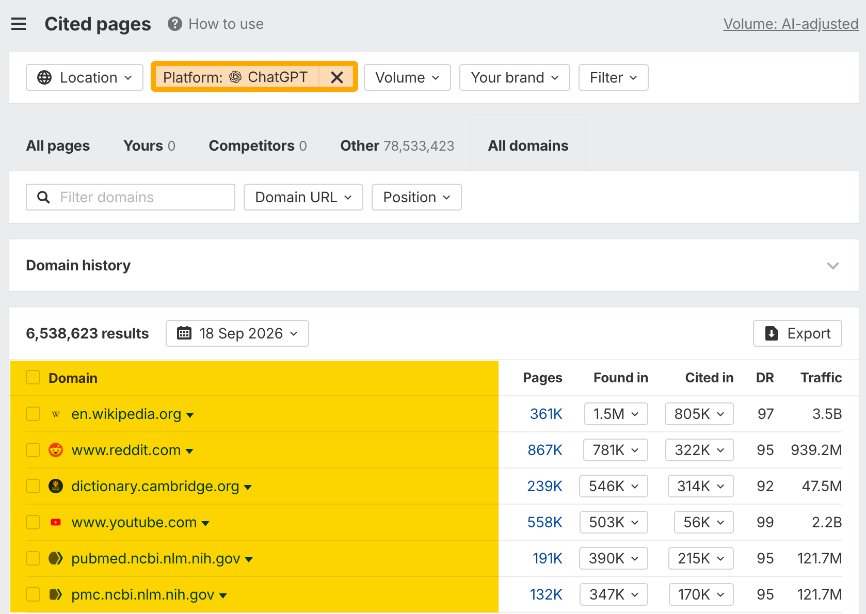The image size is (866, 614).
Task: Select the All domains tab
Action: [528, 146]
